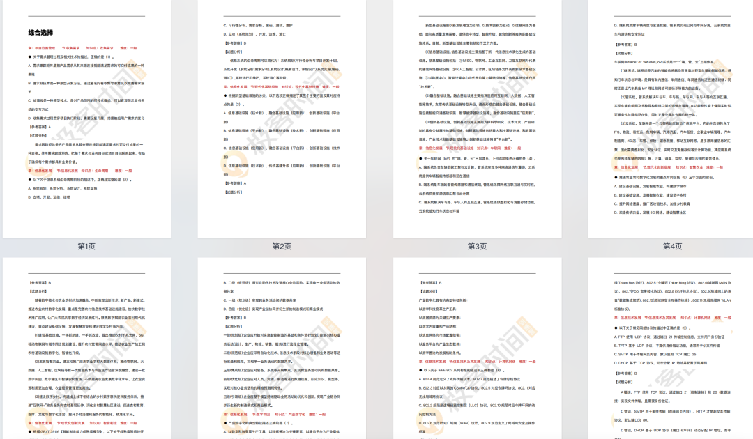Open the thumbnail beneath the 第1页 label
The image size is (753, 439).
[x=86, y=348]
